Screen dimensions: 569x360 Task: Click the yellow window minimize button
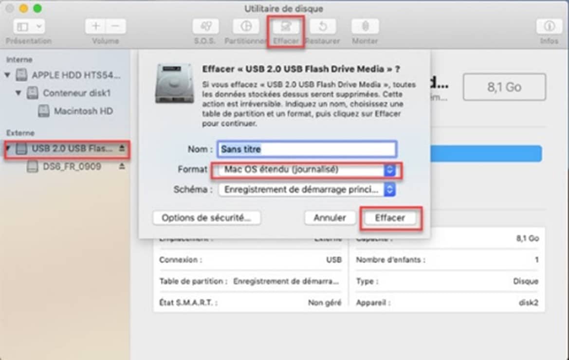coord(23,8)
